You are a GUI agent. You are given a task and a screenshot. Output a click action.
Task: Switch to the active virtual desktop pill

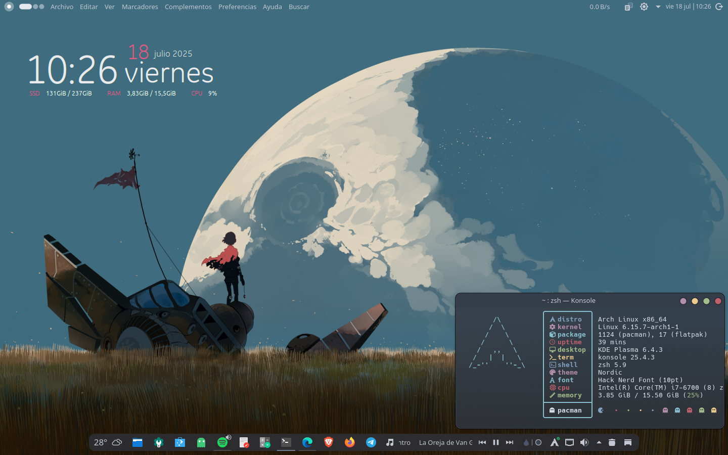coord(25,7)
